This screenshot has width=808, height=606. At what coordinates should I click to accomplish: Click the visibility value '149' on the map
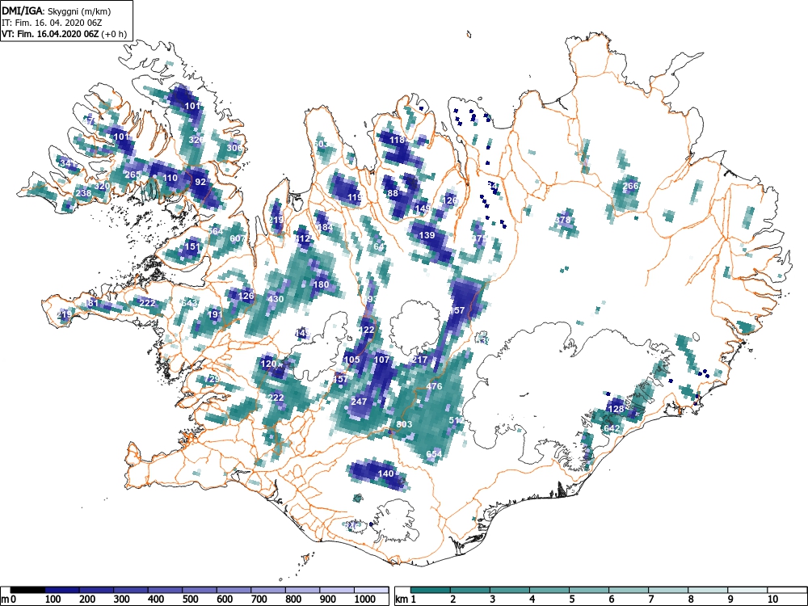423,208
